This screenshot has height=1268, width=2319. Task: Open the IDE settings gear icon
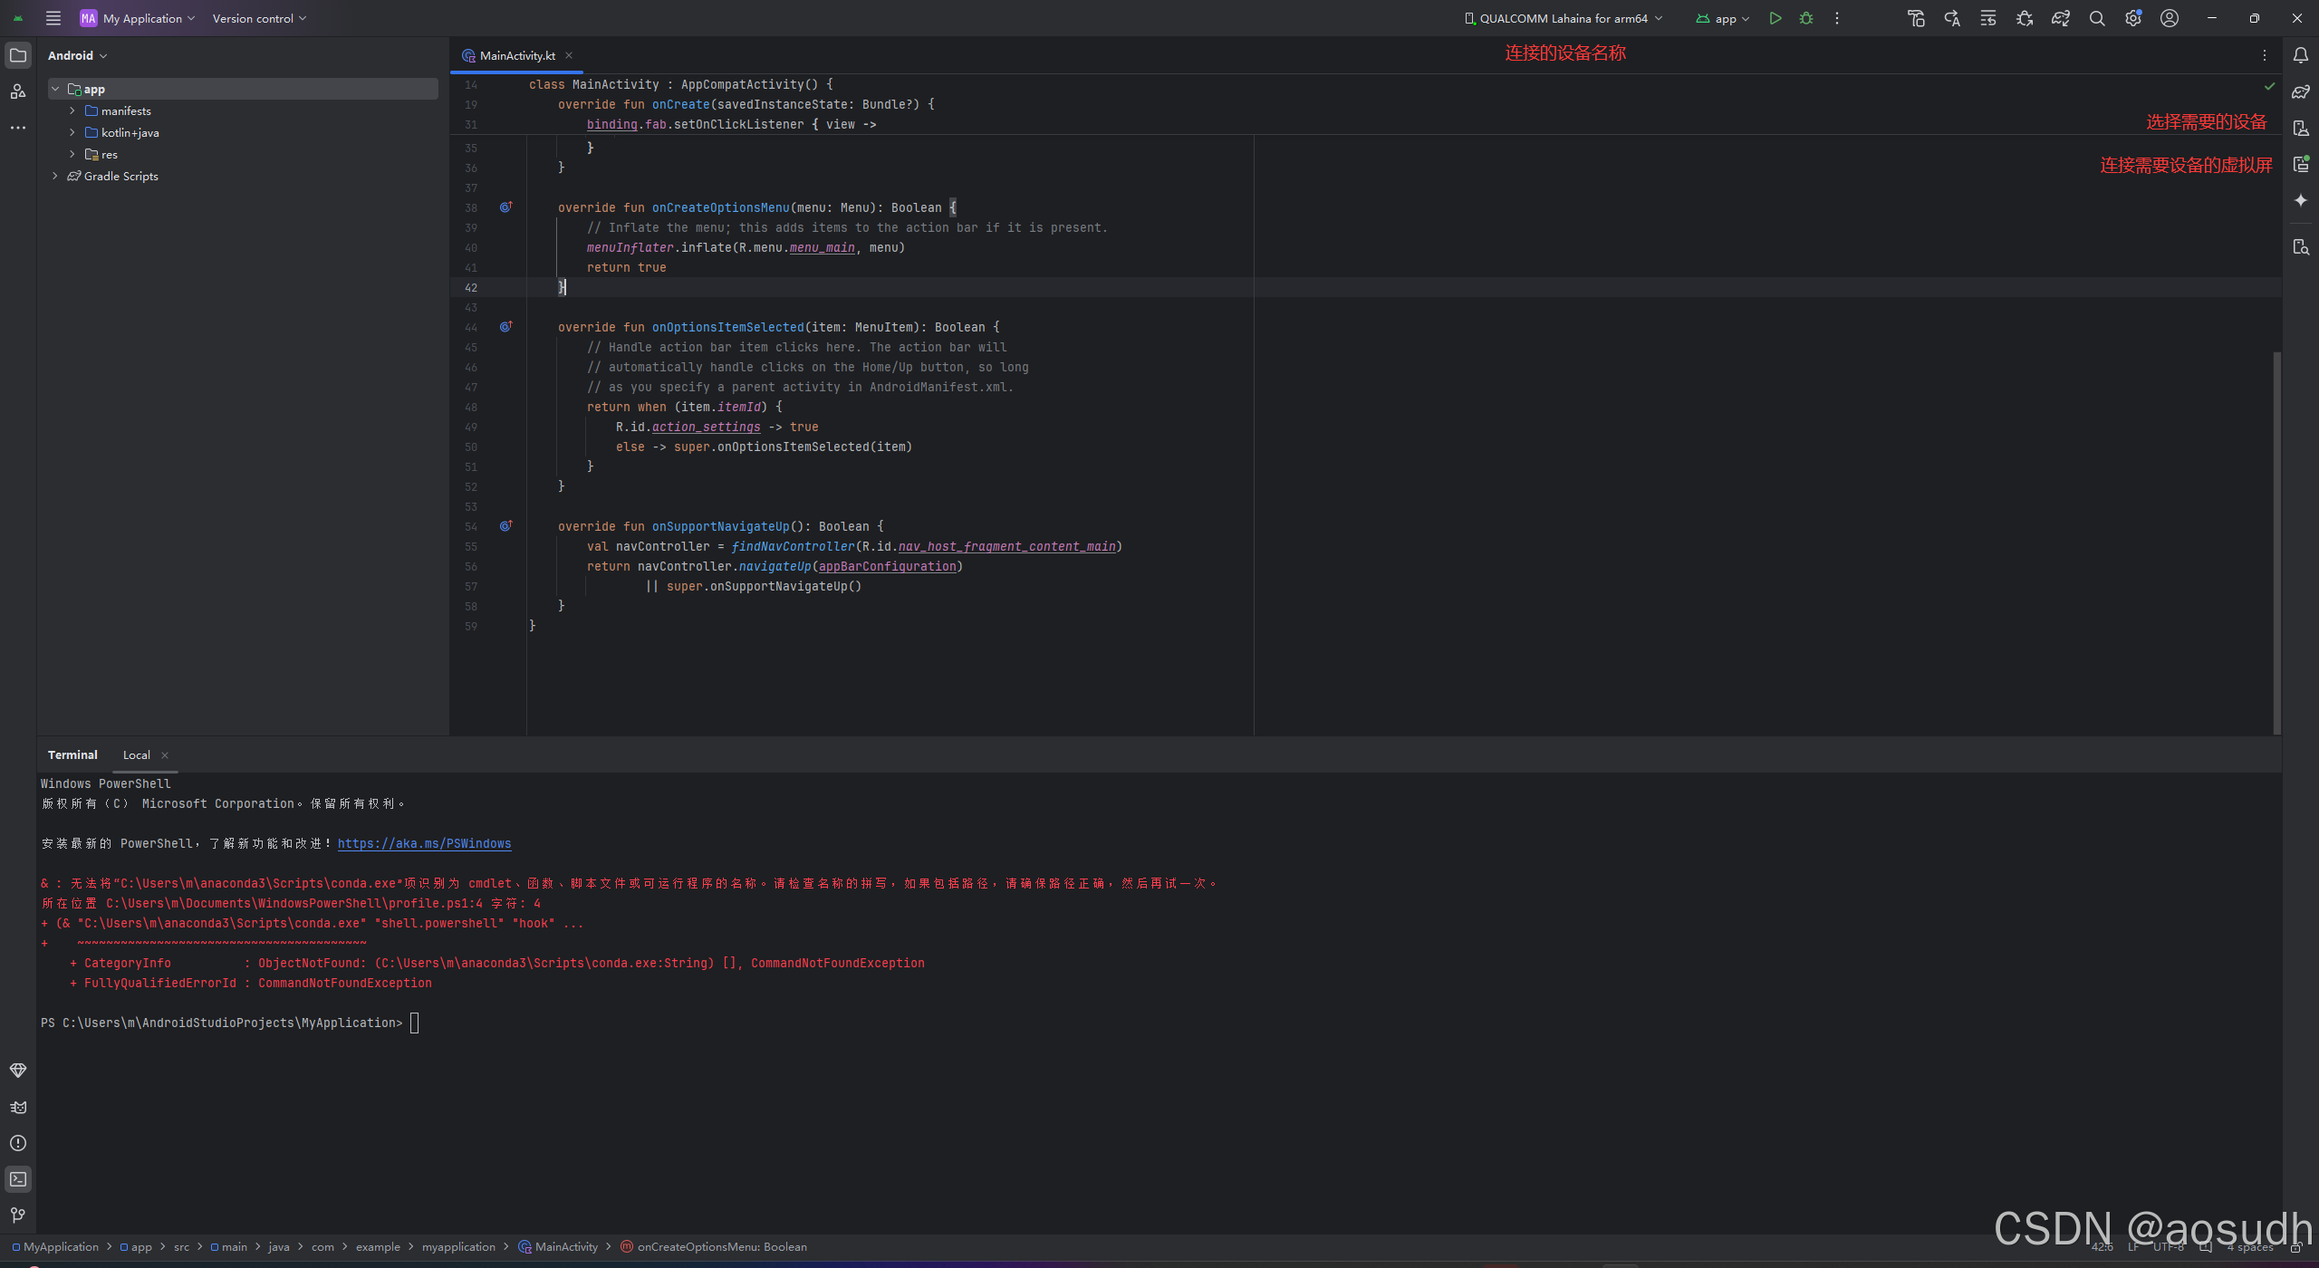coord(2132,18)
